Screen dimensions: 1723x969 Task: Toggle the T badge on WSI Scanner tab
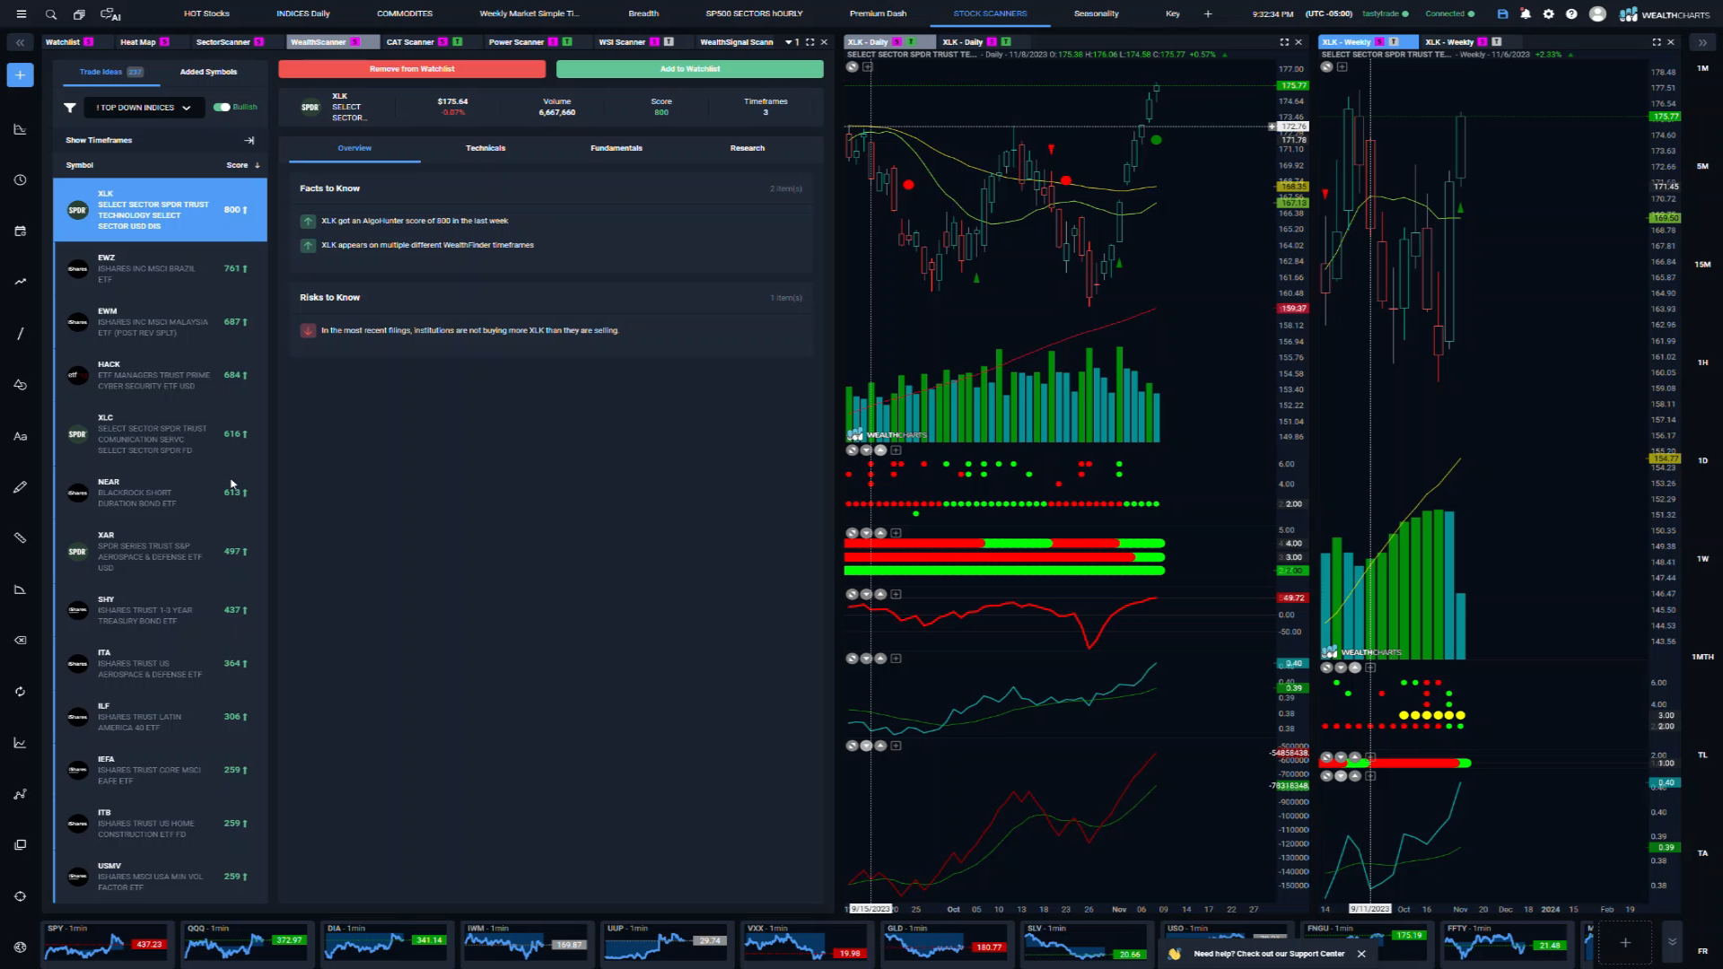coord(669,42)
